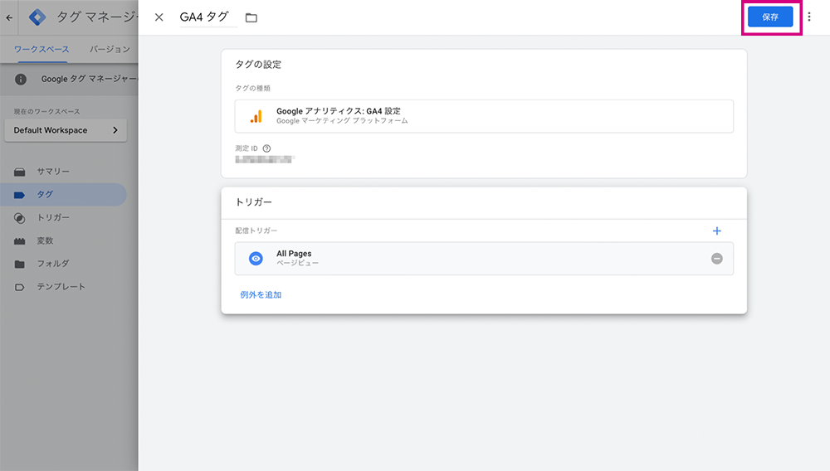Open サマリー in the sidebar
This screenshot has height=471, width=830.
pyautogui.click(x=64, y=172)
